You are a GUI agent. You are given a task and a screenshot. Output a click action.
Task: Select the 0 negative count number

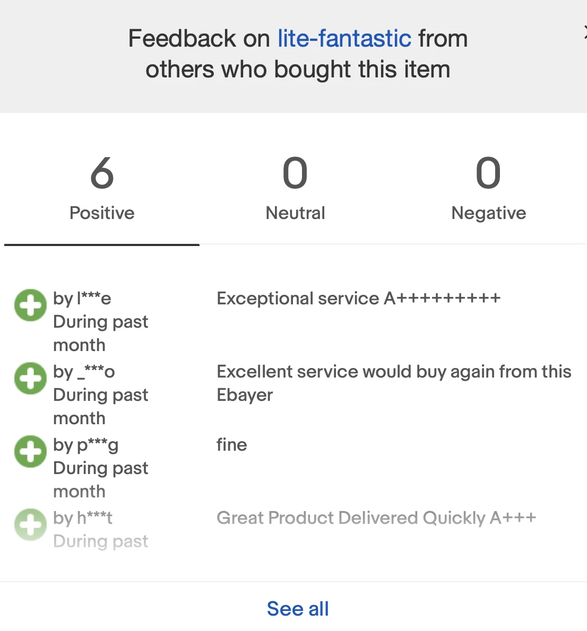[x=488, y=173]
